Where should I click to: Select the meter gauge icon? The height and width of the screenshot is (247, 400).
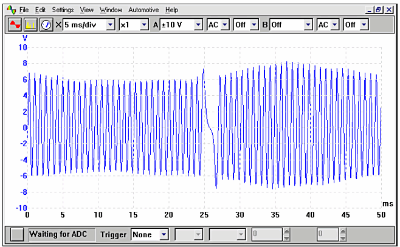tap(46, 25)
